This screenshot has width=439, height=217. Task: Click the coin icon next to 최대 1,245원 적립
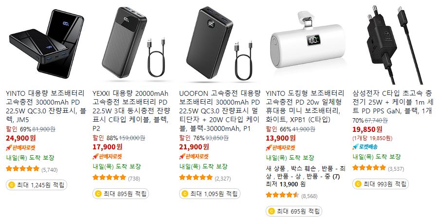12,185
